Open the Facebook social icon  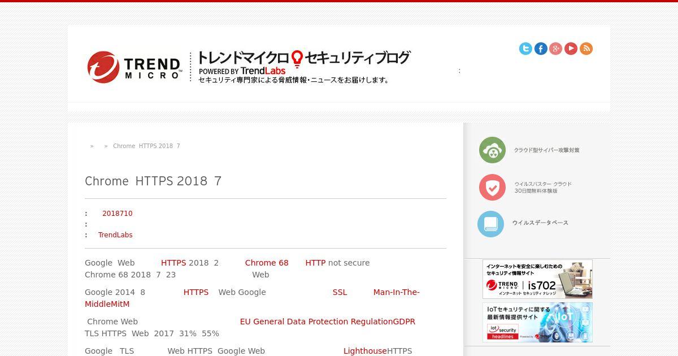[541, 49]
